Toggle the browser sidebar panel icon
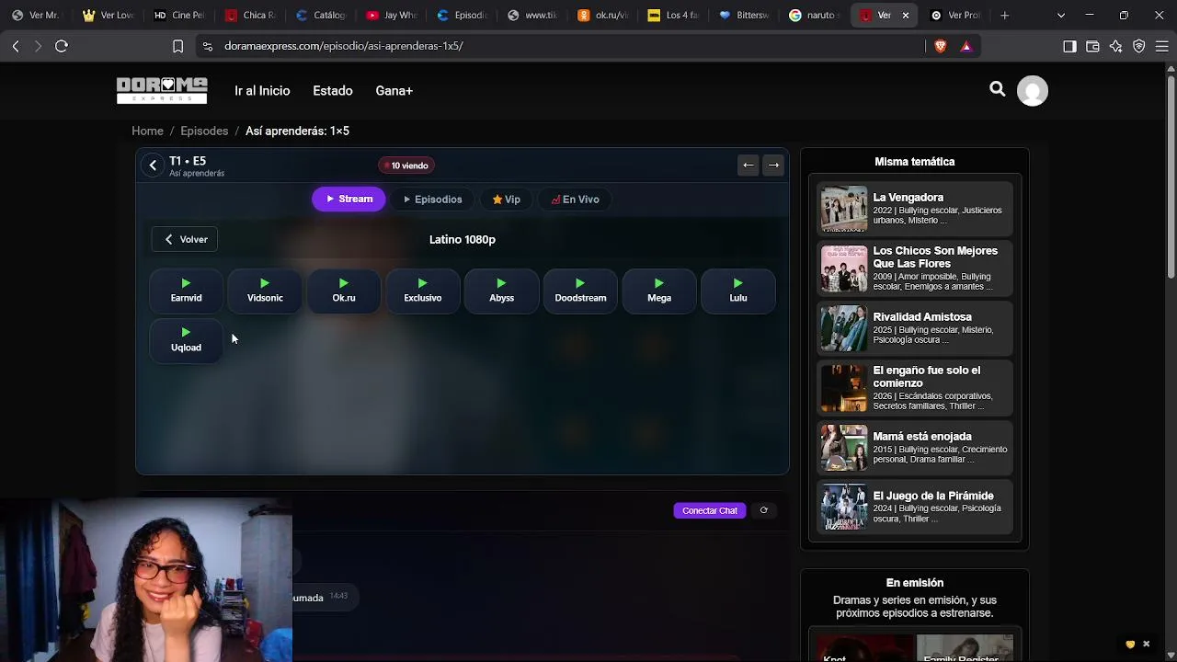Viewport: 1177px width, 662px height. [x=1069, y=46]
